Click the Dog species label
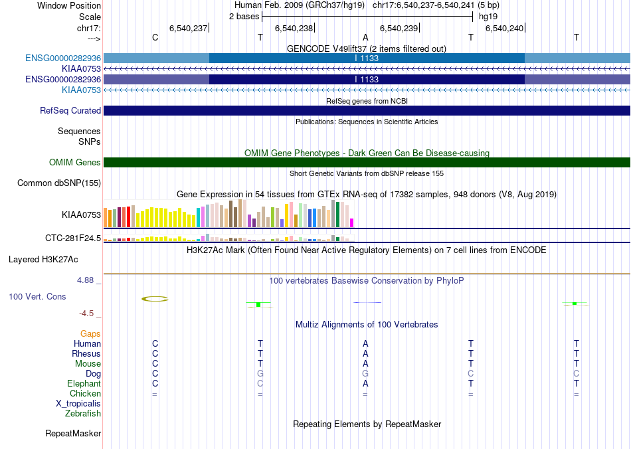The image size is (631, 449). (x=93, y=374)
